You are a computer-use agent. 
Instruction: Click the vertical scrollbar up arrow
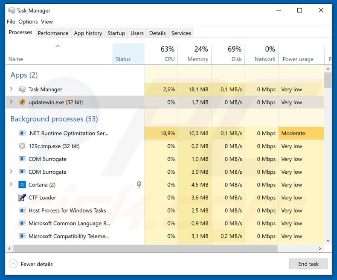(328, 69)
